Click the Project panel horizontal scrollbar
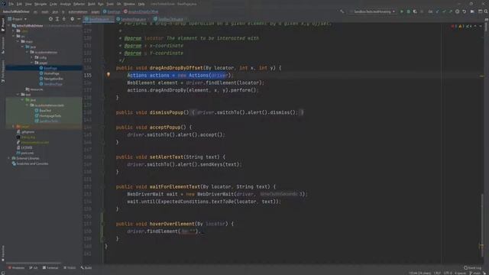This screenshot has width=489, height=275. pos(34,263)
